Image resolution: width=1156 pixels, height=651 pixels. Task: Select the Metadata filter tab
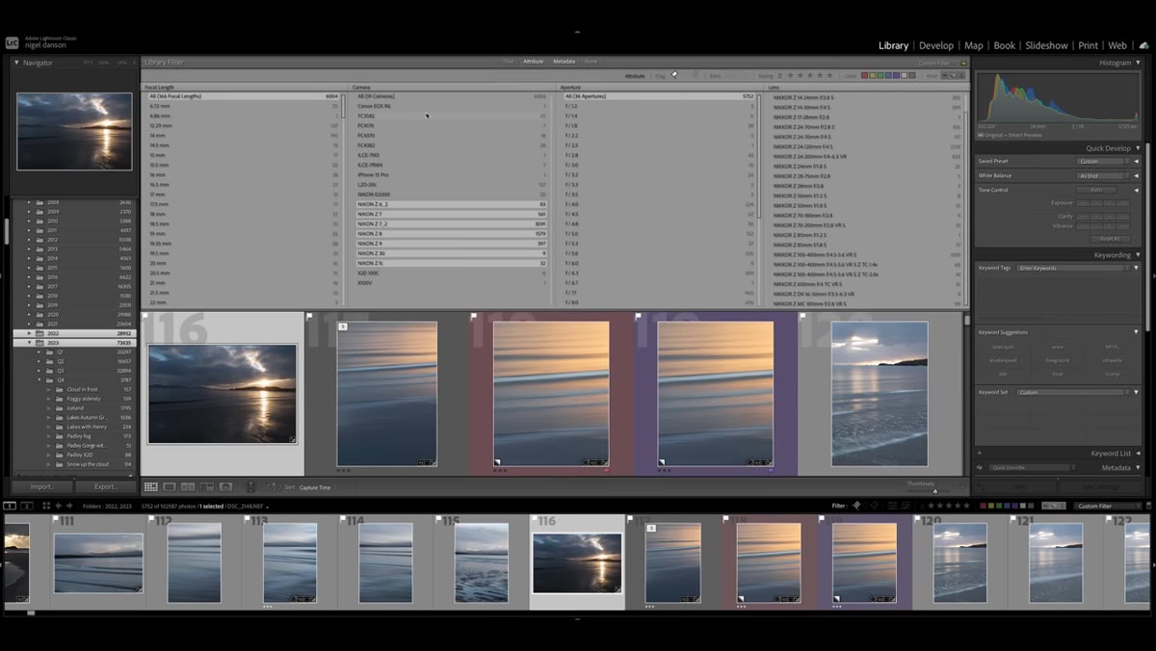coord(564,62)
